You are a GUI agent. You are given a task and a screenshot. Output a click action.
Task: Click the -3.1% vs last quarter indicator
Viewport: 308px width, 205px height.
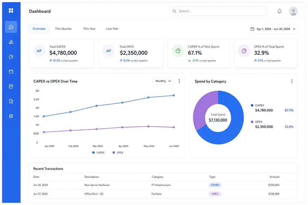point(202,60)
